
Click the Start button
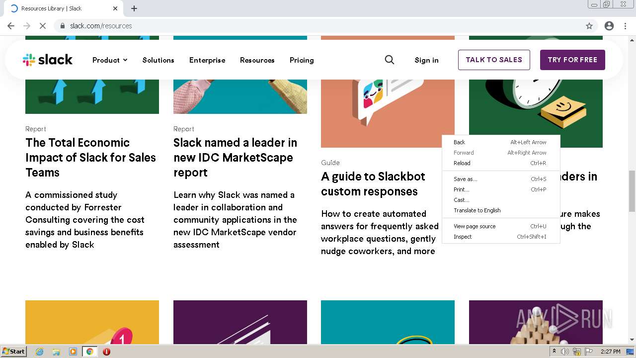coord(13,352)
